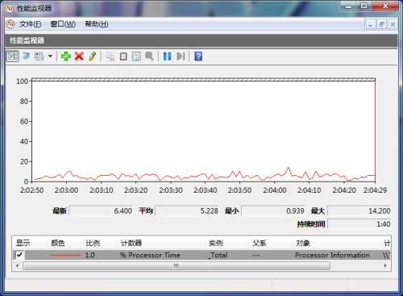Image resolution: width=403 pixels, height=296 pixels.
Task: Click the paste counter list icon
Action: pyautogui.click(x=123, y=56)
